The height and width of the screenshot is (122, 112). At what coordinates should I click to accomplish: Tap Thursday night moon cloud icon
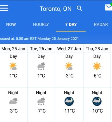pos(97,101)
